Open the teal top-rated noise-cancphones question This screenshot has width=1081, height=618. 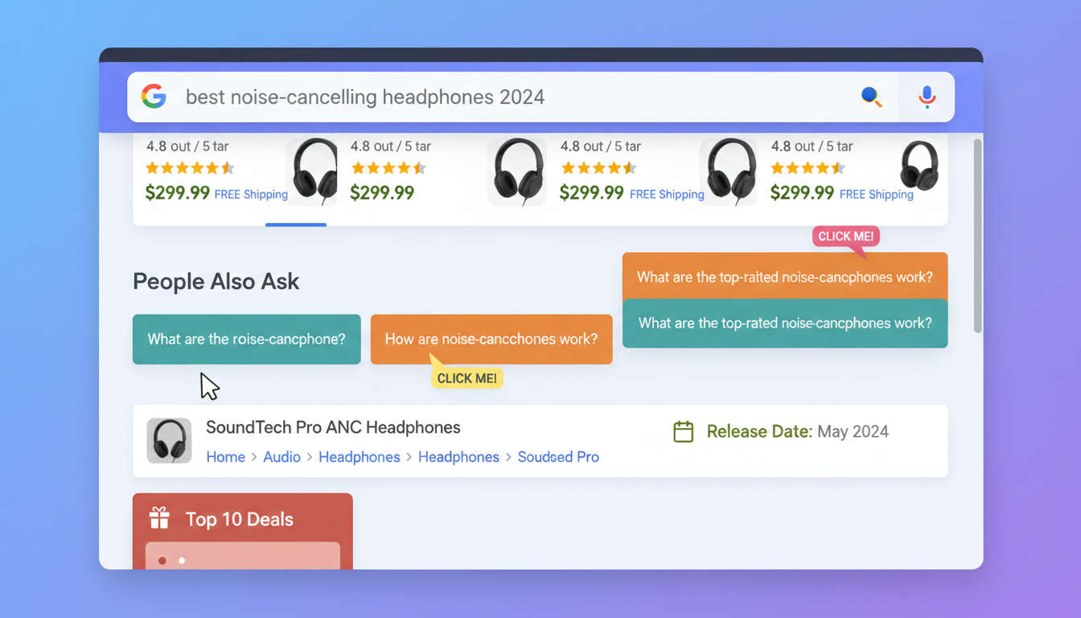[784, 323]
